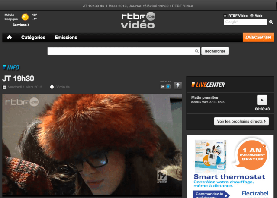Open the Catégories menu
Viewport: 277px width, 198px height.
tap(33, 38)
